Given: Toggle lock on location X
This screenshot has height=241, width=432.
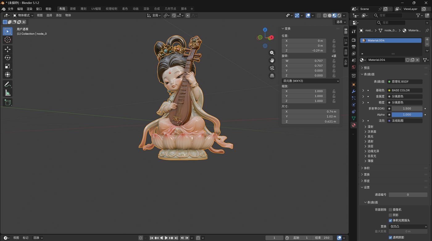Looking at the screenshot, I should pos(334,41).
